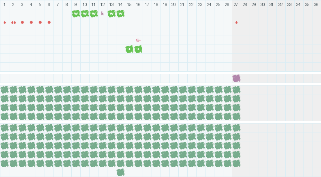Select the small blood drop on day 27
The width and height of the screenshot is (321, 177).
[x=236, y=22]
